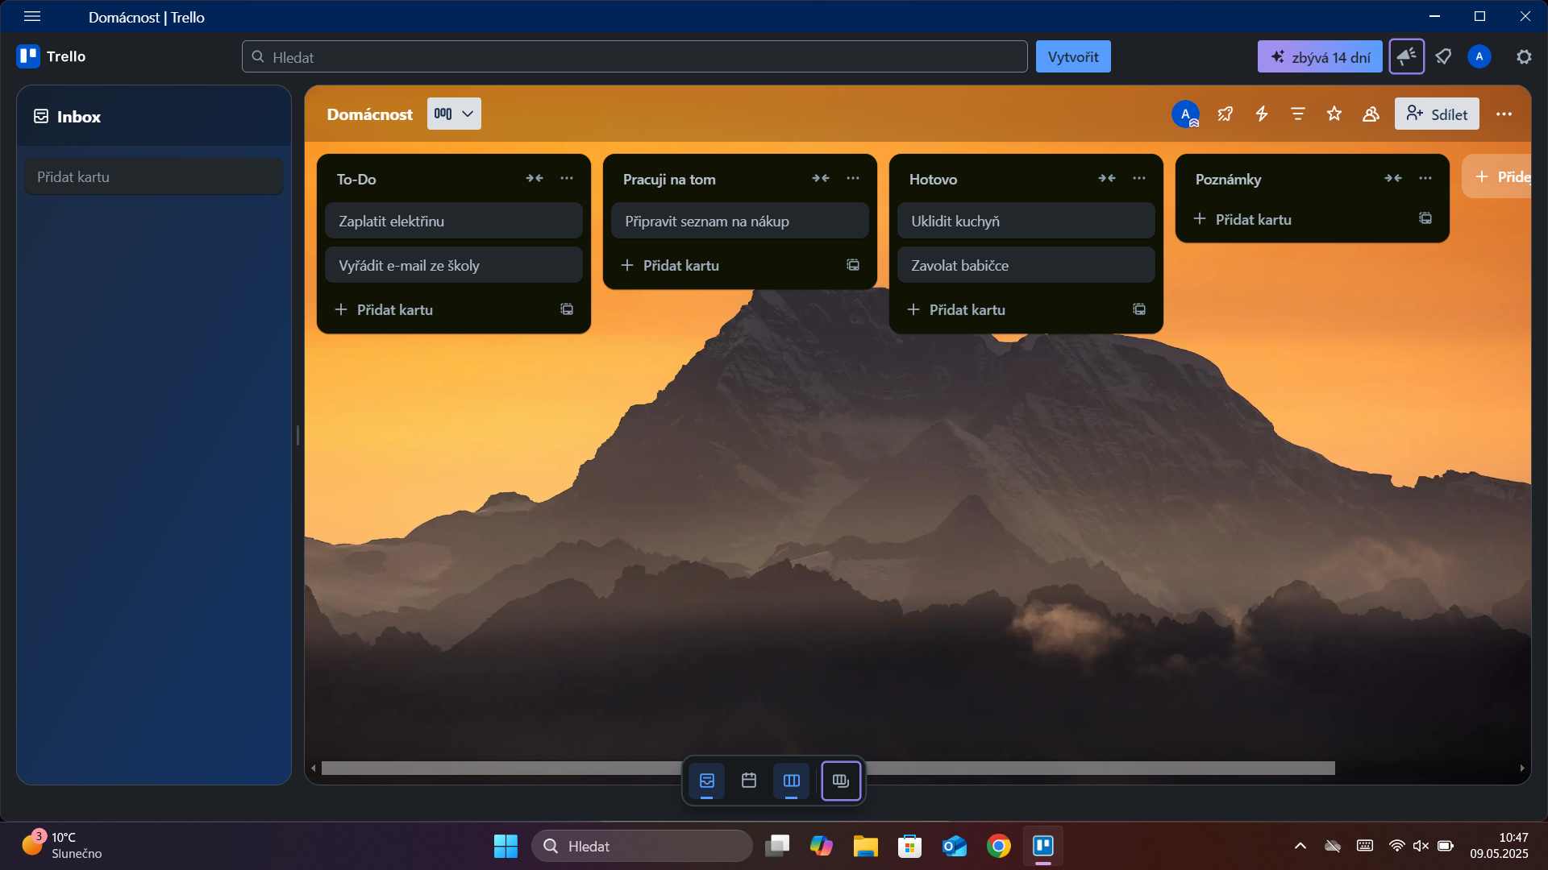Screen dimensions: 1548x870
Task: Switch to calendar view at bottom
Action: [x=749, y=780]
